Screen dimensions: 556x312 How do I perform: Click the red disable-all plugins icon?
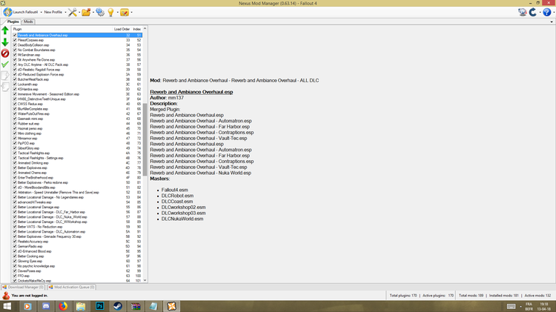[5, 53]
